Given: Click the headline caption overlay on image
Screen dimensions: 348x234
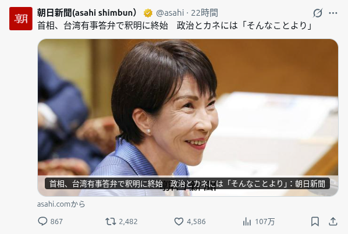Looking at the screenshot, I should (187, 183).
